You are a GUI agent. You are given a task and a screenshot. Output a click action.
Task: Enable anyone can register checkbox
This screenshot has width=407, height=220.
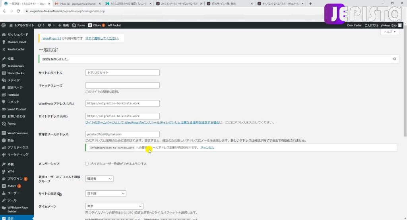87,164
